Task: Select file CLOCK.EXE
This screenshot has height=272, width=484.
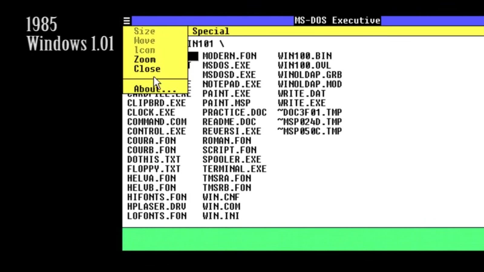Action: pos(151,112)
